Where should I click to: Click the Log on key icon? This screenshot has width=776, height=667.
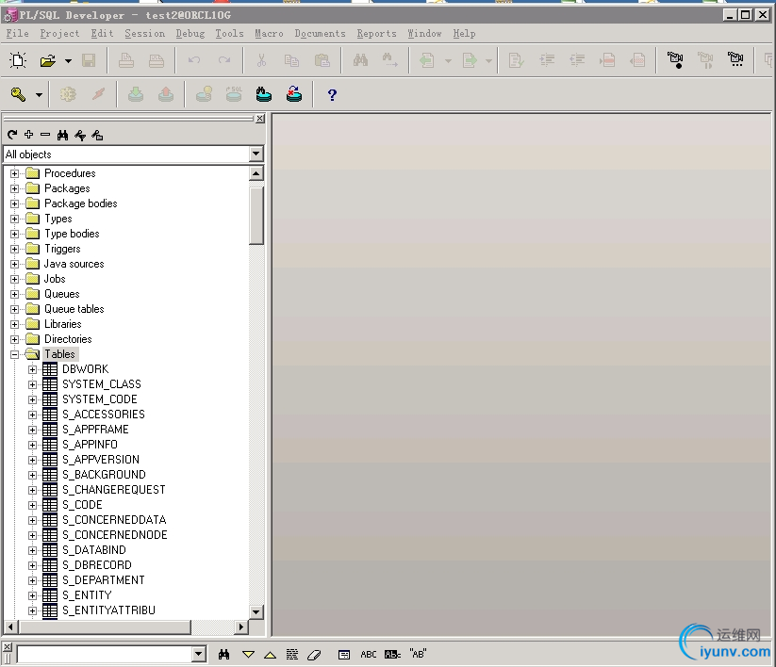(x=18, y=94)
